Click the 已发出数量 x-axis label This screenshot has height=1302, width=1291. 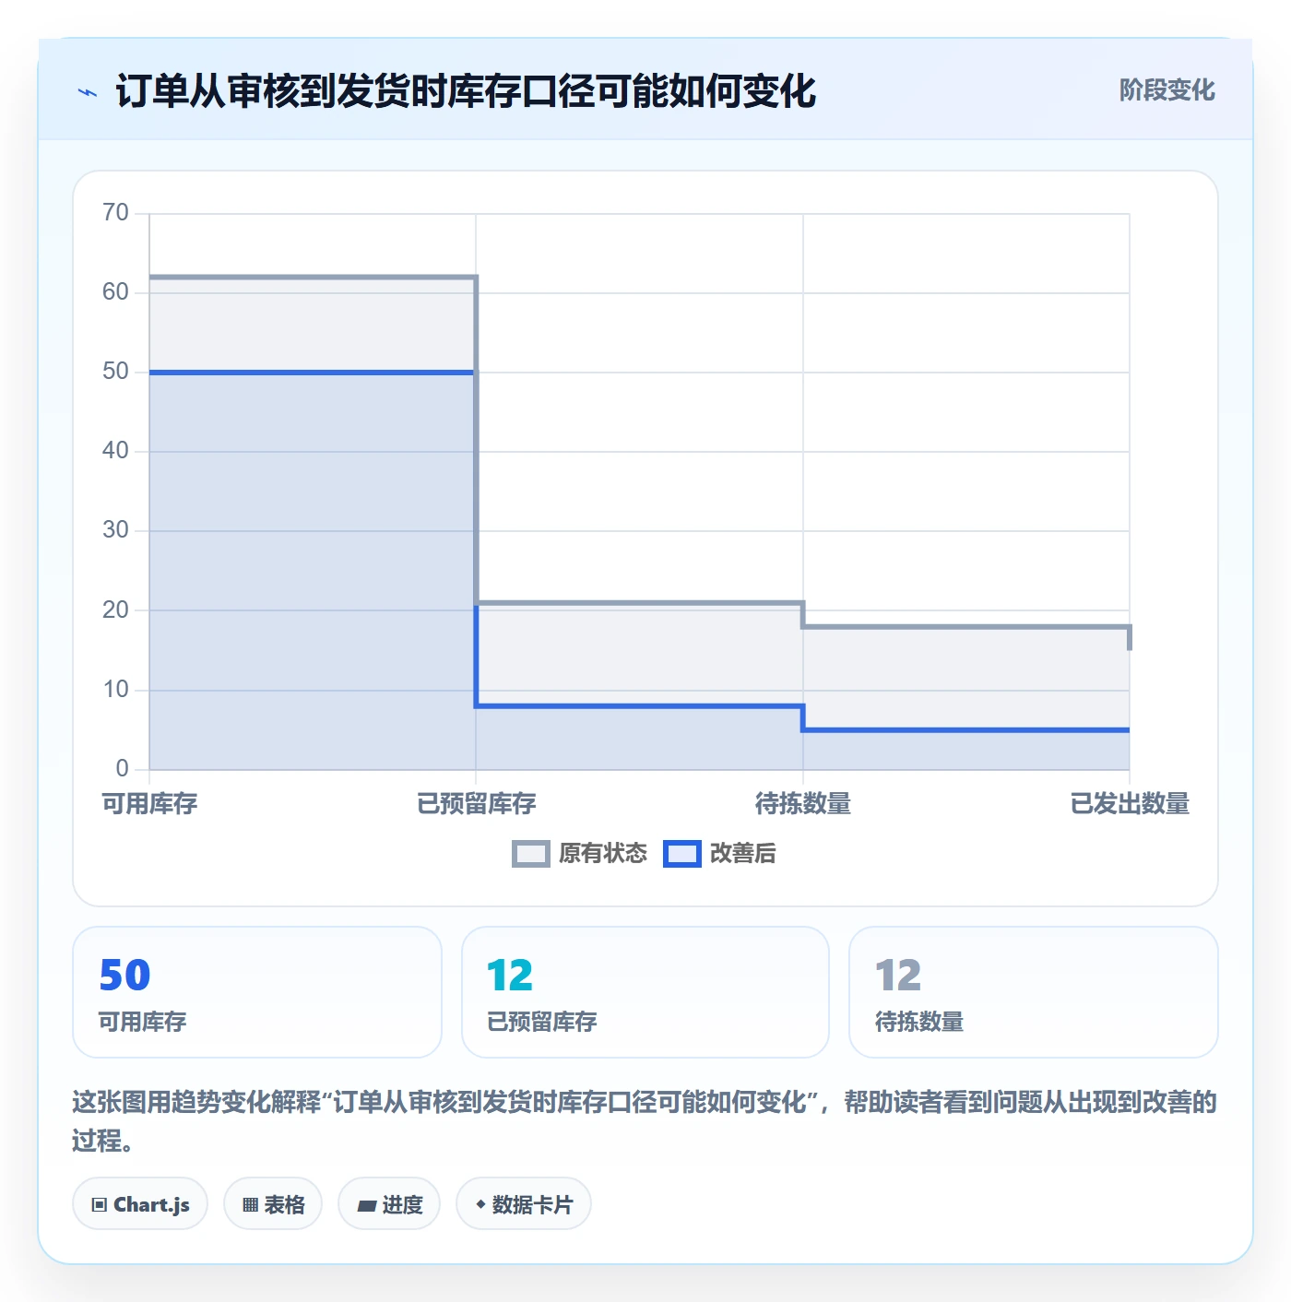click(1130, 804)
